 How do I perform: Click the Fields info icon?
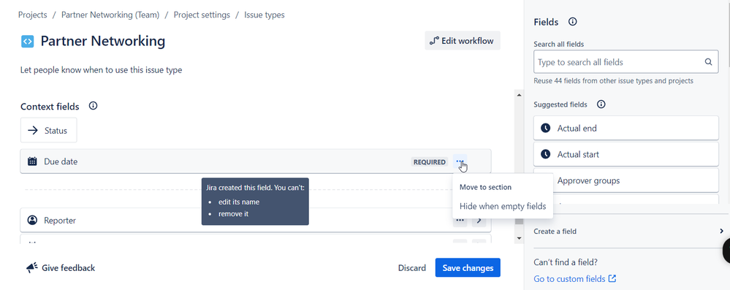click(573, 22)
